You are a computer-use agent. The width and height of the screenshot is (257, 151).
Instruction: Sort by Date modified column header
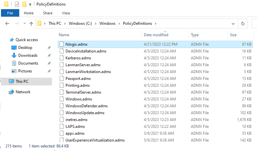click(156, 35)
